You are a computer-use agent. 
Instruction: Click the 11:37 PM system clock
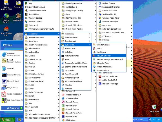[x=156, y=120]
